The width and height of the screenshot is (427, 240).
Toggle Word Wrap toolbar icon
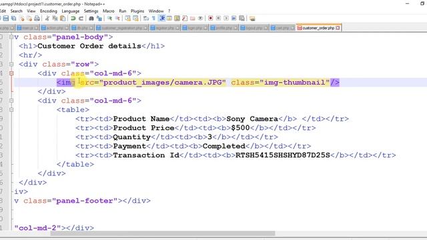tap(146, 19)
